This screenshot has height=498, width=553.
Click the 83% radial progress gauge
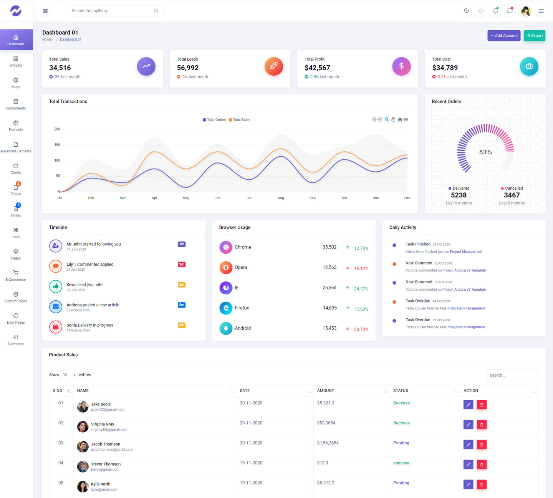(x=485, y=152)
